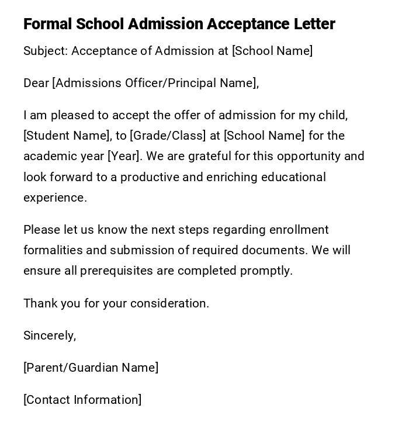Click the word 'Subject:' at the line start
Image resolution: width=409 pixels, height=436 pixels.
coord(46,51)
